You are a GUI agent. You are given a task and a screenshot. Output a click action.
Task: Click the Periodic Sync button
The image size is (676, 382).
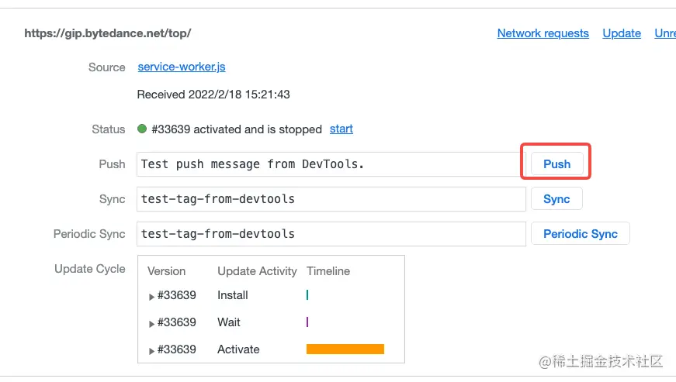coord(580,233)
